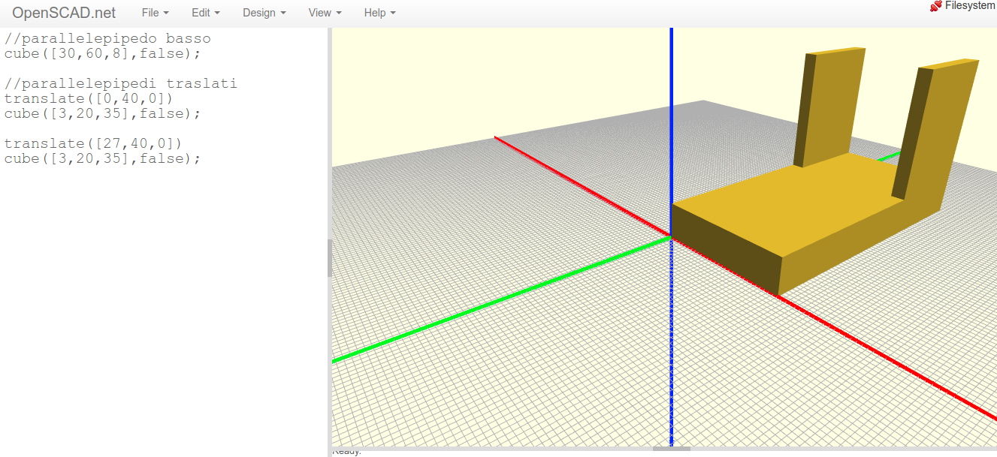Click the bottom handle of the viewer pane

671,449
